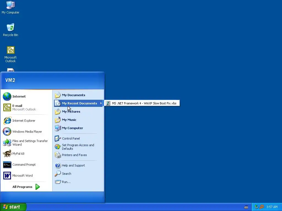Click the orange magnifier tray icon
Viewport: 282px width, 211px height.
click(x=262, y=207)
